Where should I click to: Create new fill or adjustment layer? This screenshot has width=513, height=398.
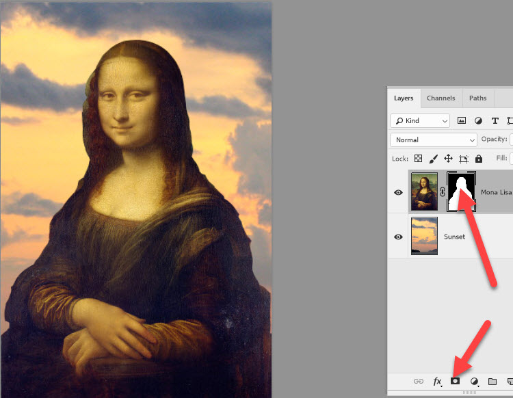point(474,382)
